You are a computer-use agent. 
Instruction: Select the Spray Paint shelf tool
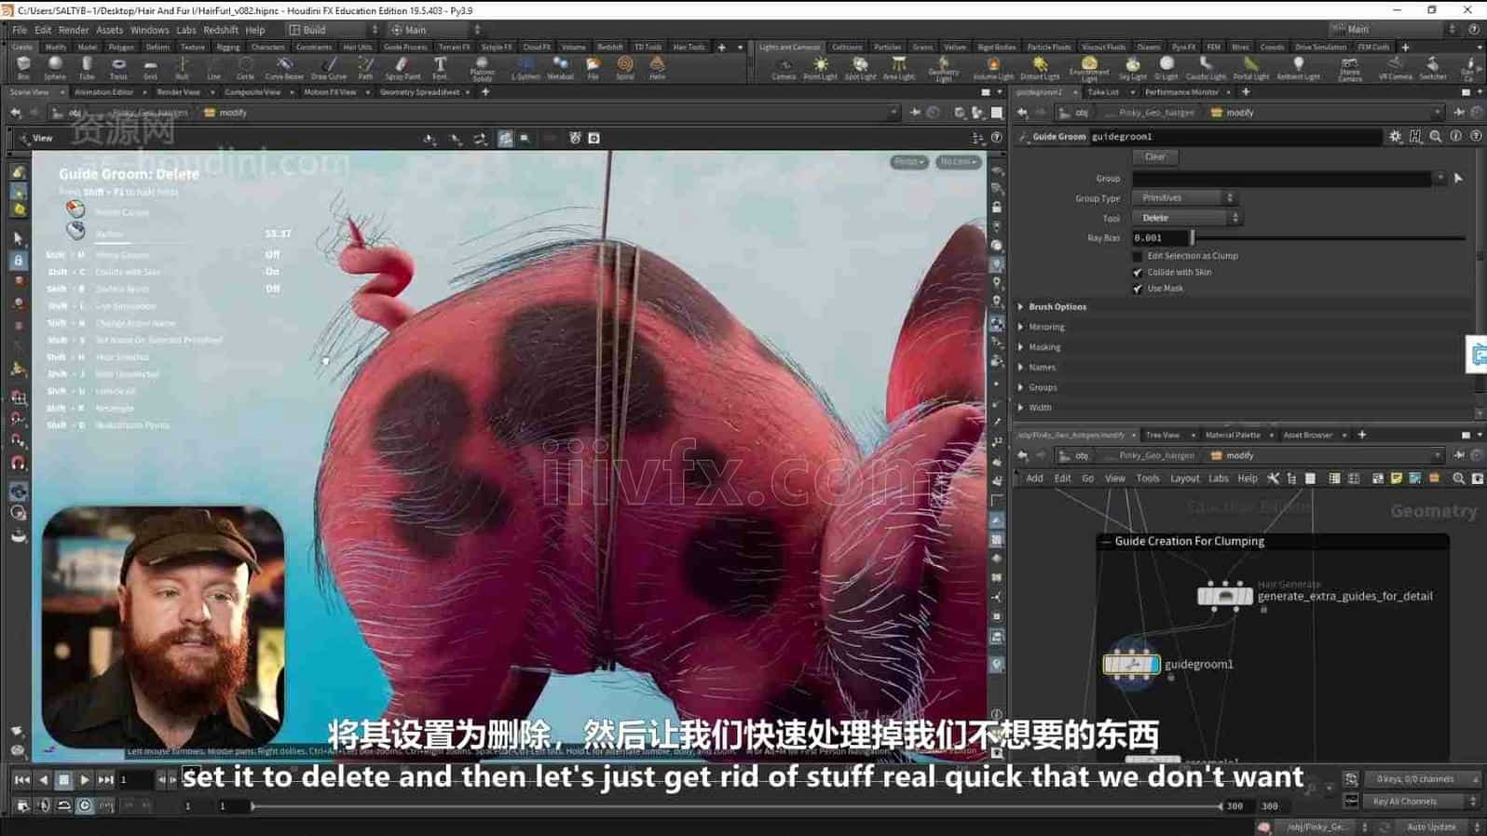tap(402, 68)
